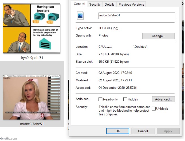Open the Security tab

click(x=95, y=5)
